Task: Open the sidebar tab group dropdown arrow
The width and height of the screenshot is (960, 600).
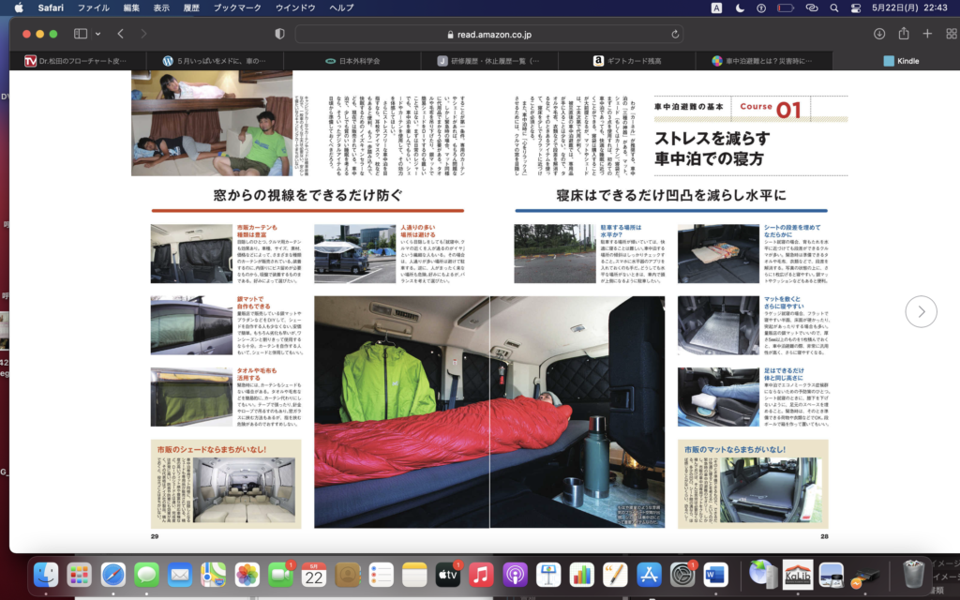Action: (97, 34)
